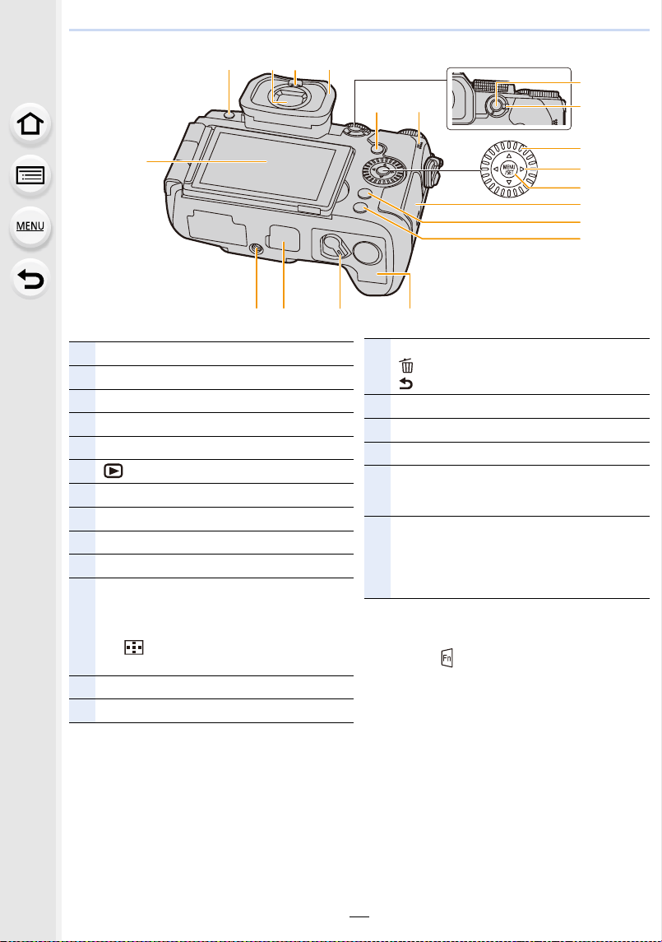Click the trash can icon in right table
Screen dimensions: 662x942
(407, 365)
